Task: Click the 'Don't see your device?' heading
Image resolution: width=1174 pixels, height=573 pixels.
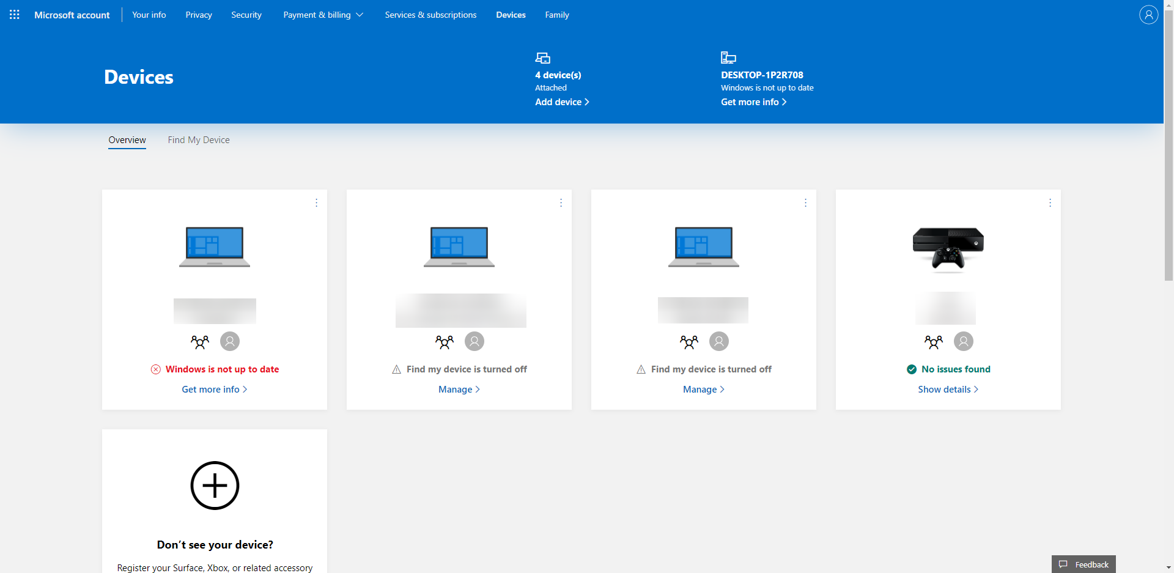Action: (215, 545)
